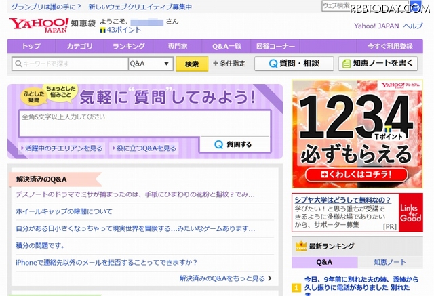434x296 pixels.
Task: Focus the ウェブ検索 field at top
Action: click(x=365, y=5)
